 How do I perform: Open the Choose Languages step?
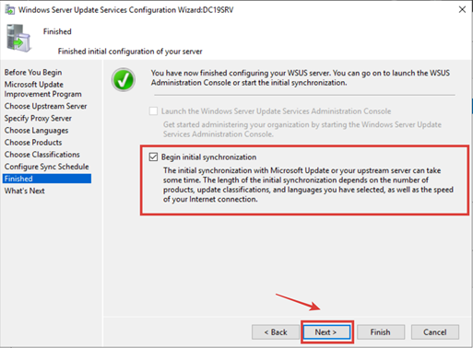point(36,131)
